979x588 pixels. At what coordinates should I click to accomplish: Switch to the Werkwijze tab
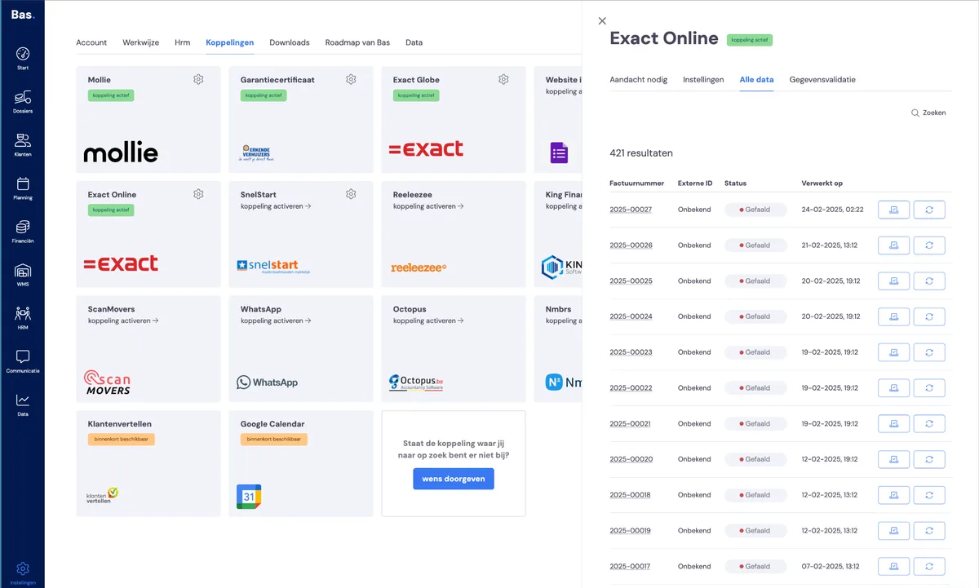tap(141, 42)
